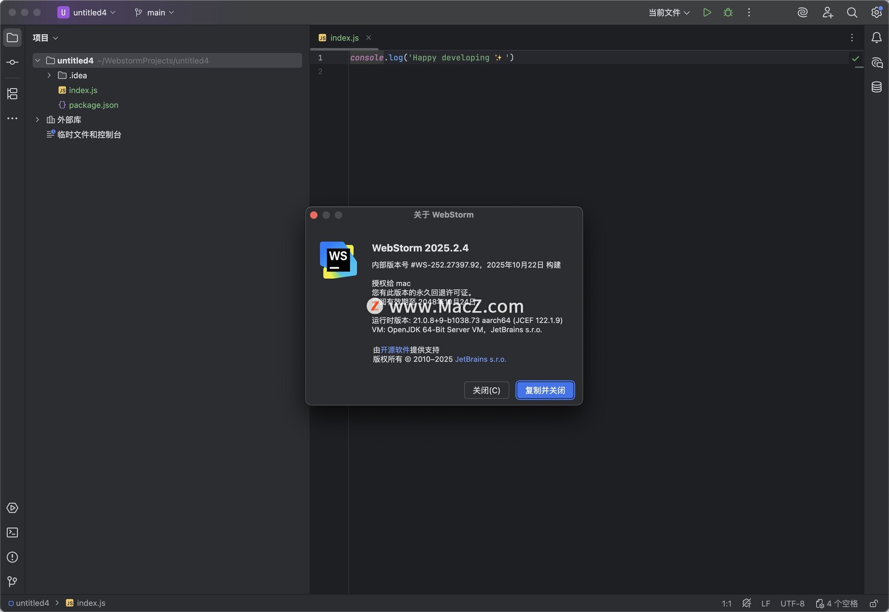Open the JetBrains s.r.o. link

point(480,359)
